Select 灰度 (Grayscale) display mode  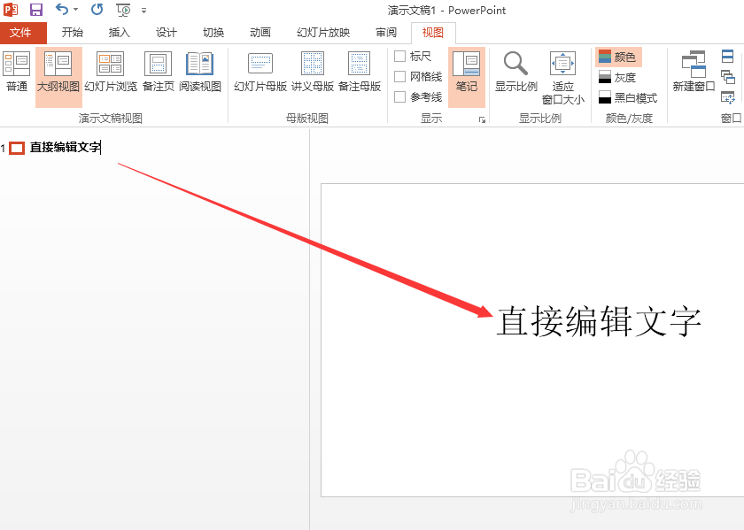pos(617,77)
